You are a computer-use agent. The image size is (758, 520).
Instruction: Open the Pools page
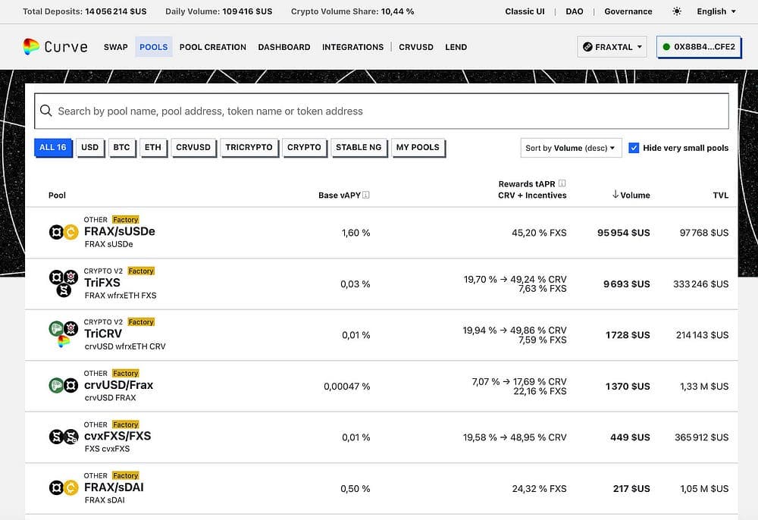tap(154, 47)
